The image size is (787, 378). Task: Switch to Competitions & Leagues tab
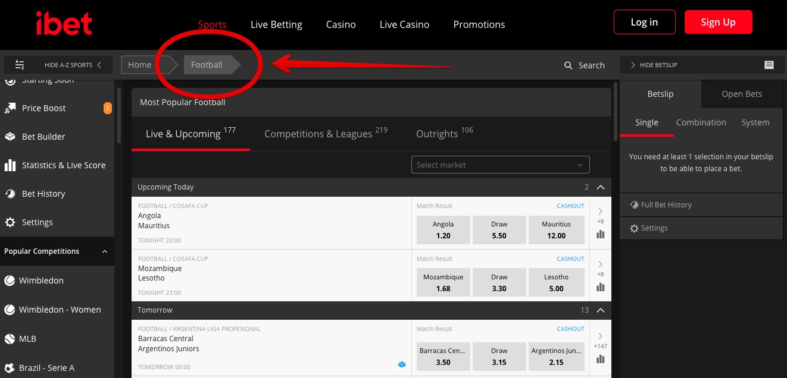[326, 133]
